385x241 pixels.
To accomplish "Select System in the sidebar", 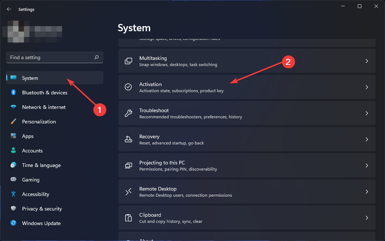I will (x=55, y=78).
